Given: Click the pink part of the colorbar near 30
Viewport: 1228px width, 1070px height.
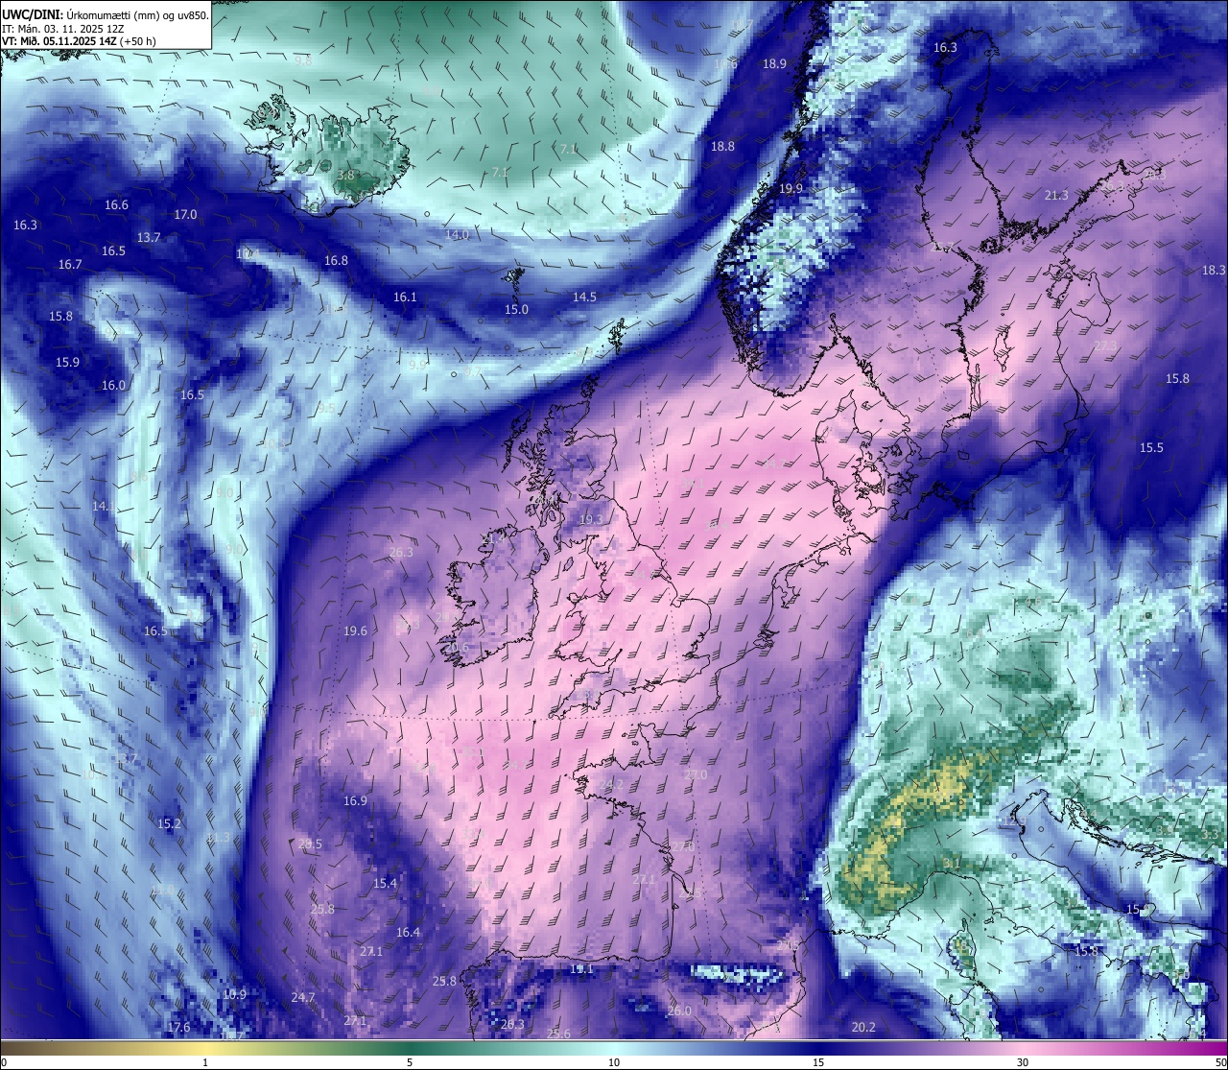Looking at the screenshot, I should 1023,1048.
